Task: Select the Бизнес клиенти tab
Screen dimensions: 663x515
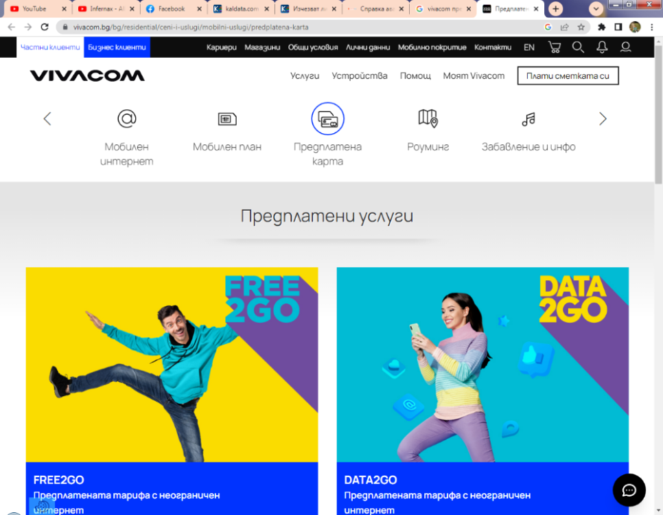Action: pyautogui.click(x=117, y=47)
